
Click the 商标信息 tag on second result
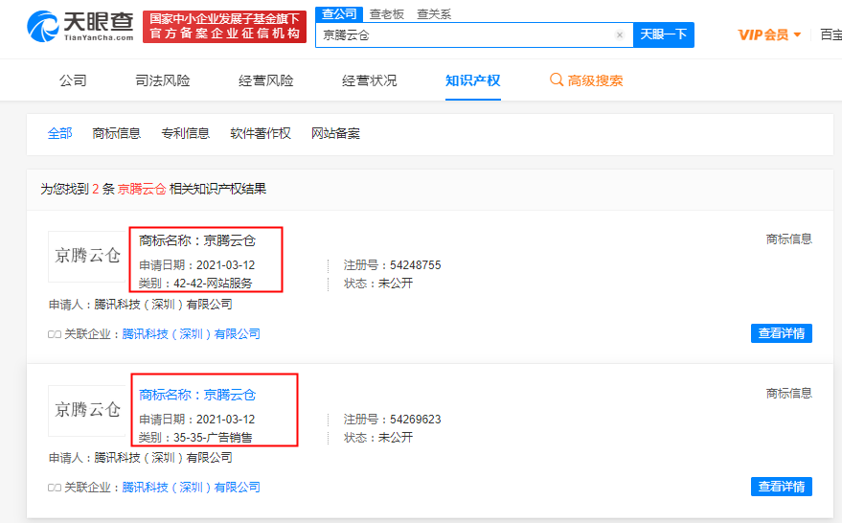789,393
